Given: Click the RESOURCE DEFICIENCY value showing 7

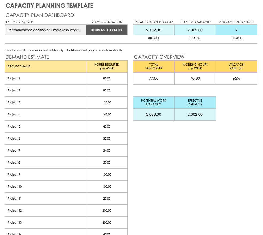Looking at the screenshot, I should (236, 30).
